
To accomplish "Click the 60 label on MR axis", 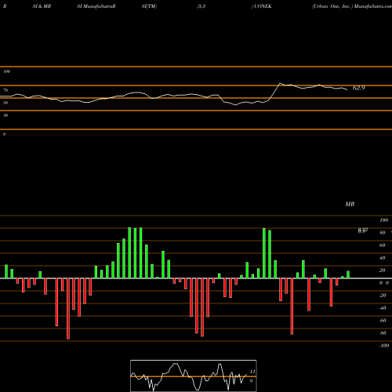I will coord(383,245).
